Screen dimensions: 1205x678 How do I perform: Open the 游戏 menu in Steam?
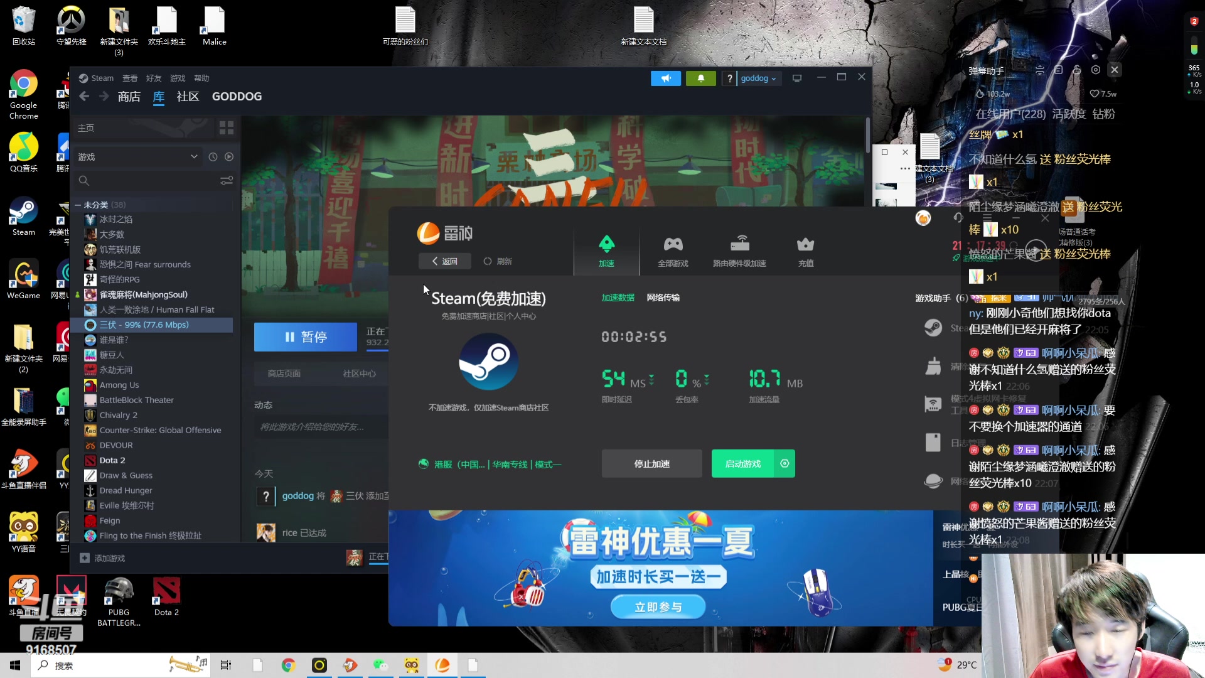coord(178,78)
